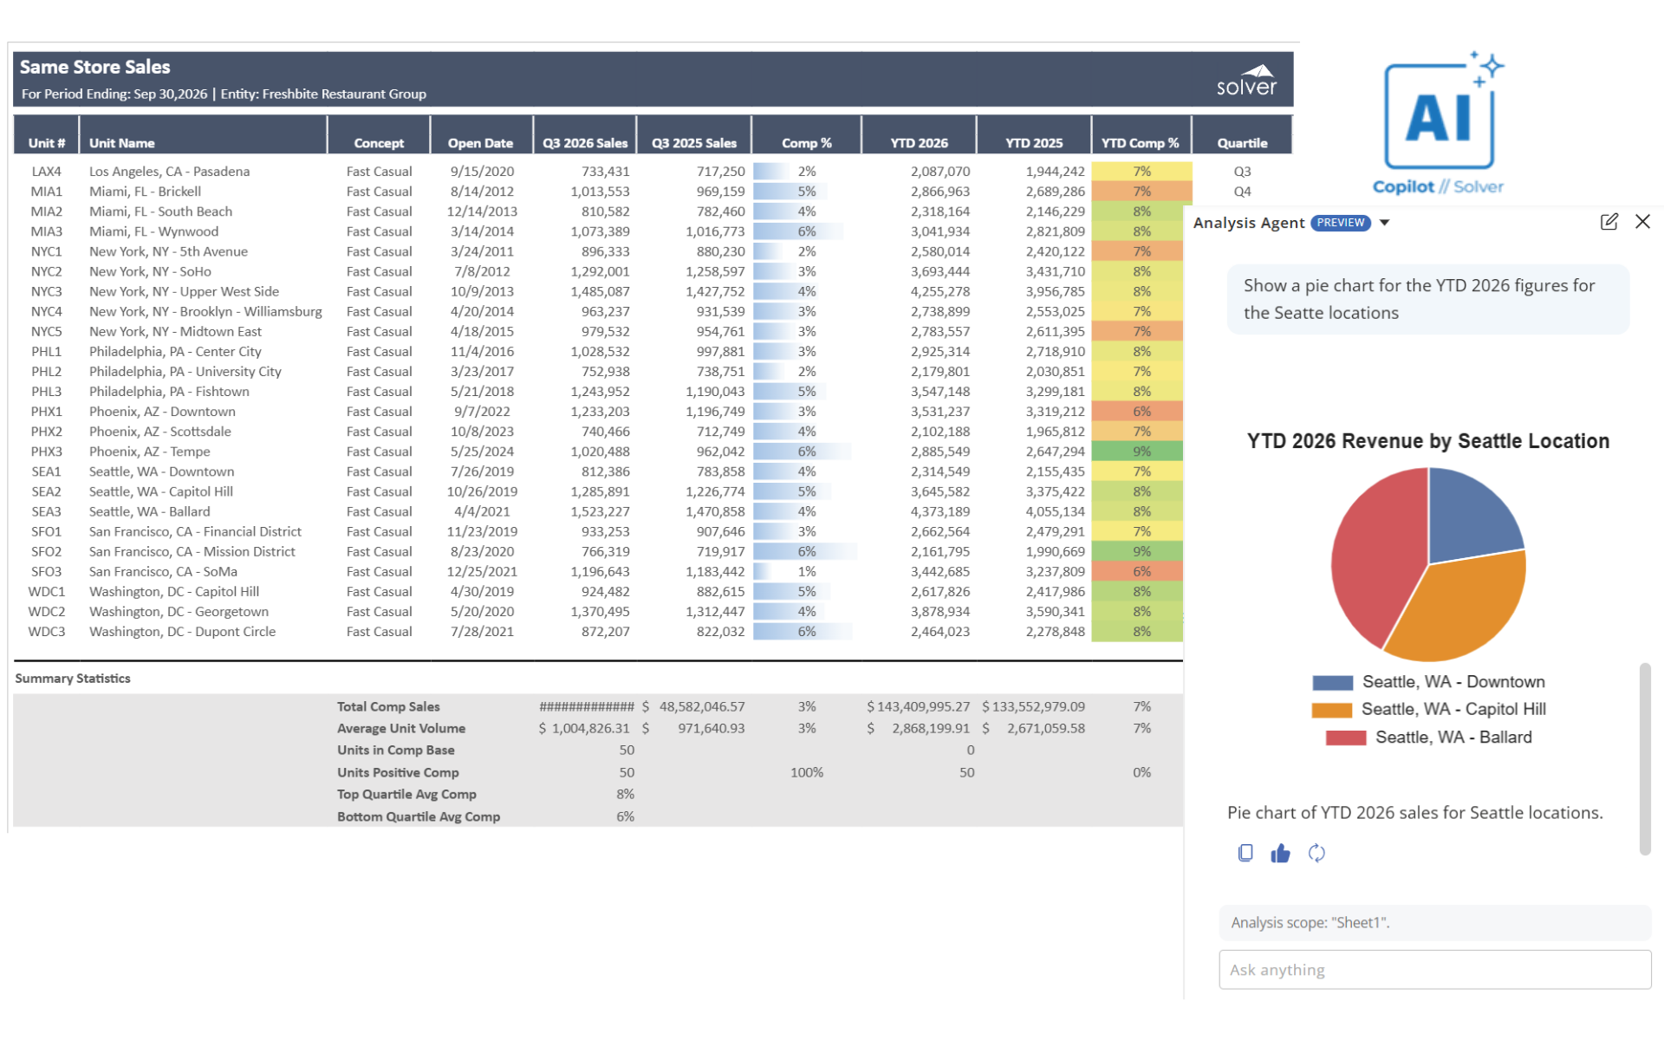Close the Analysis Agent panel
This screenshot has height=1040, width=1664.
(x=1642, y=222)
